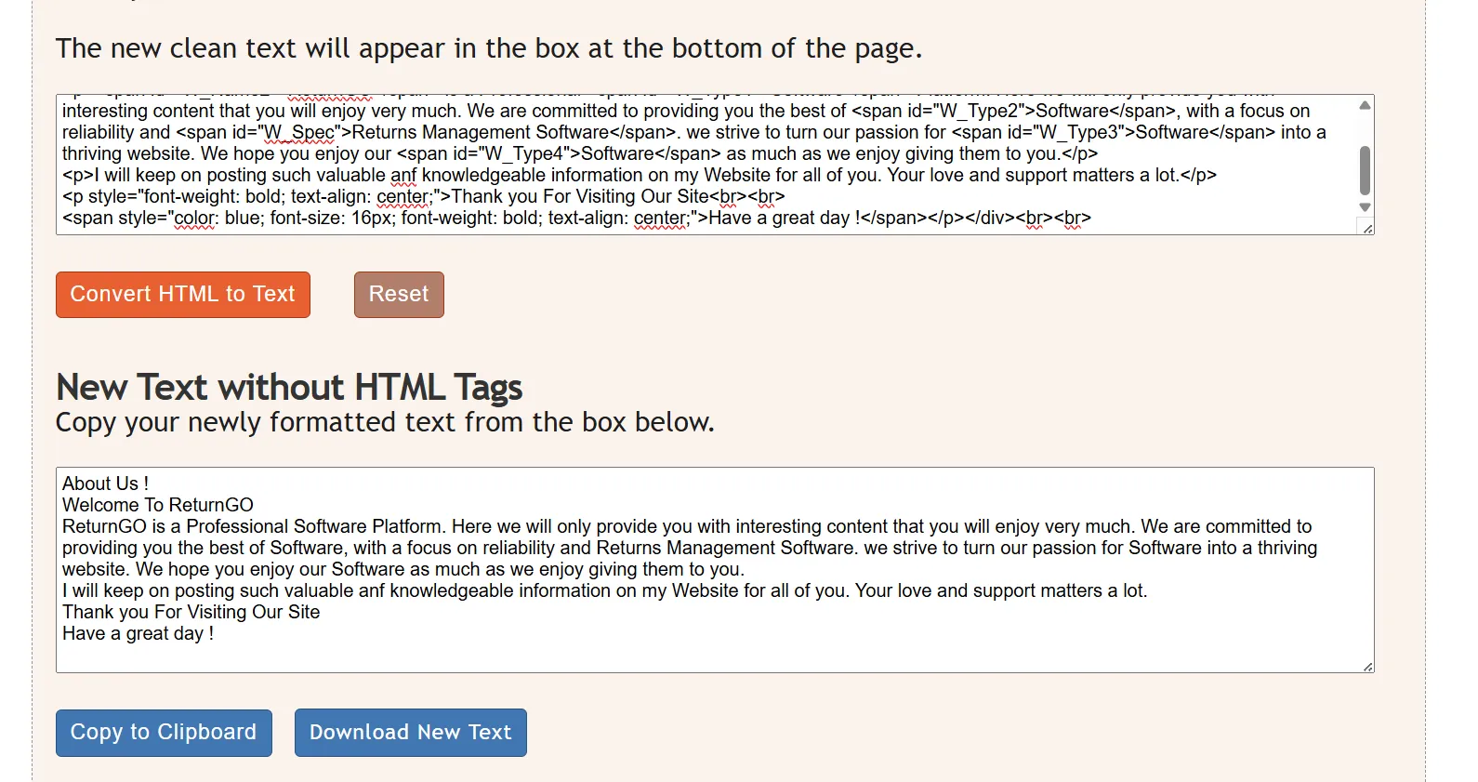Download the new text file
The width and height of the screenshot is (1478, 782).
(411, 733)
